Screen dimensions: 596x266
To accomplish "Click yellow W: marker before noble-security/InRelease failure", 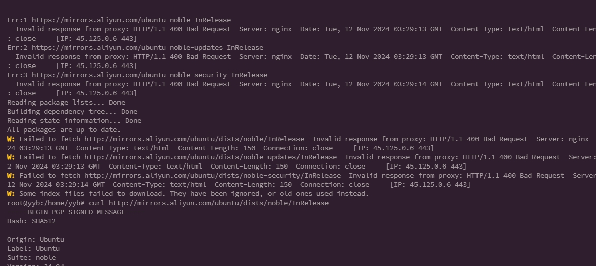I will [11, 175].
